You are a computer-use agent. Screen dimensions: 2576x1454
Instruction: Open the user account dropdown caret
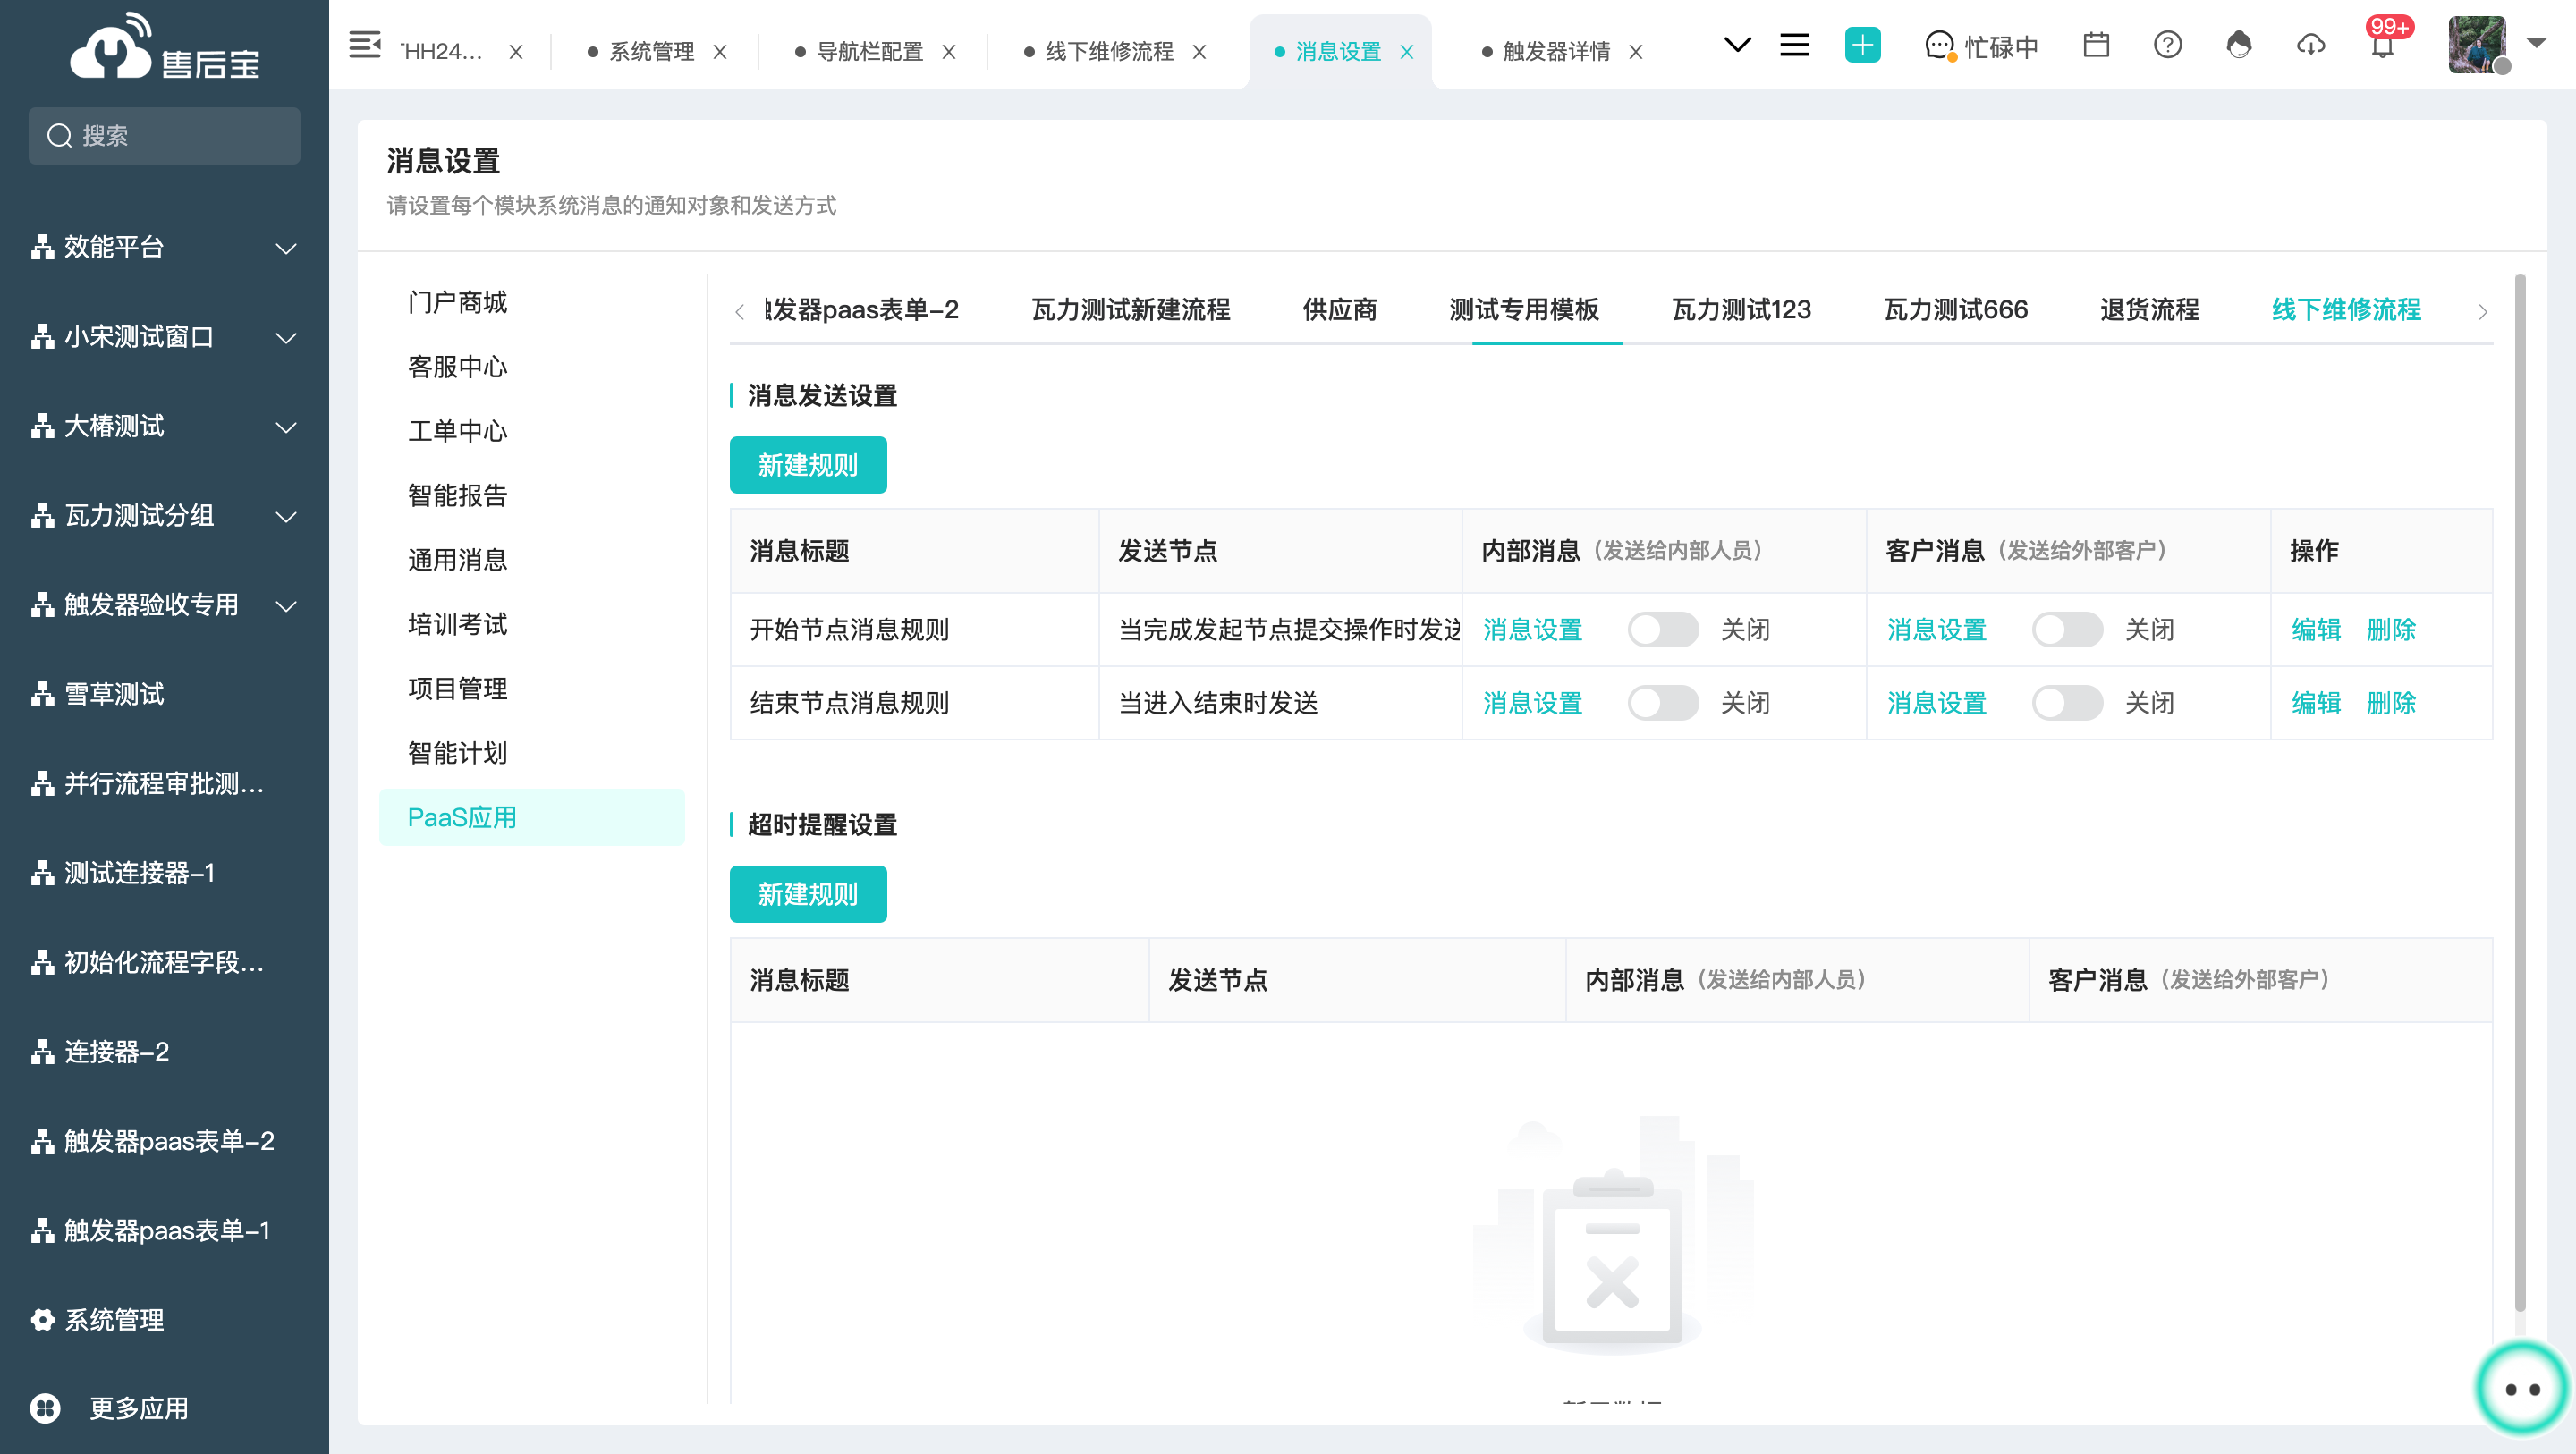[x=2536, y=43]
